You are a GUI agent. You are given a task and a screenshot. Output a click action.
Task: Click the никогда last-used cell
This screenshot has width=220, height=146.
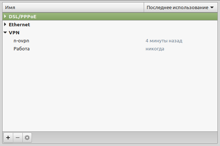(x=155, y=49)
